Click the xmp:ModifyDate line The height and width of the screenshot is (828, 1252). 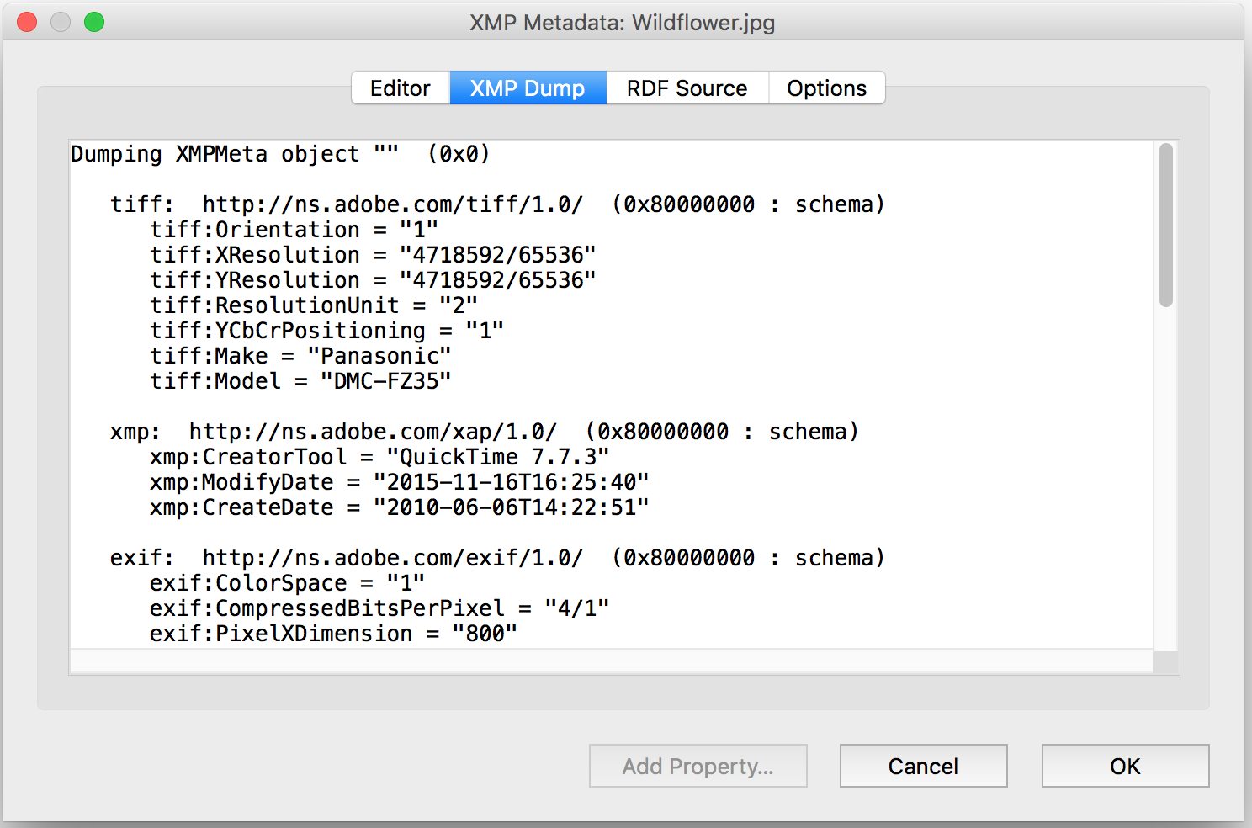(x=400, y=482)
